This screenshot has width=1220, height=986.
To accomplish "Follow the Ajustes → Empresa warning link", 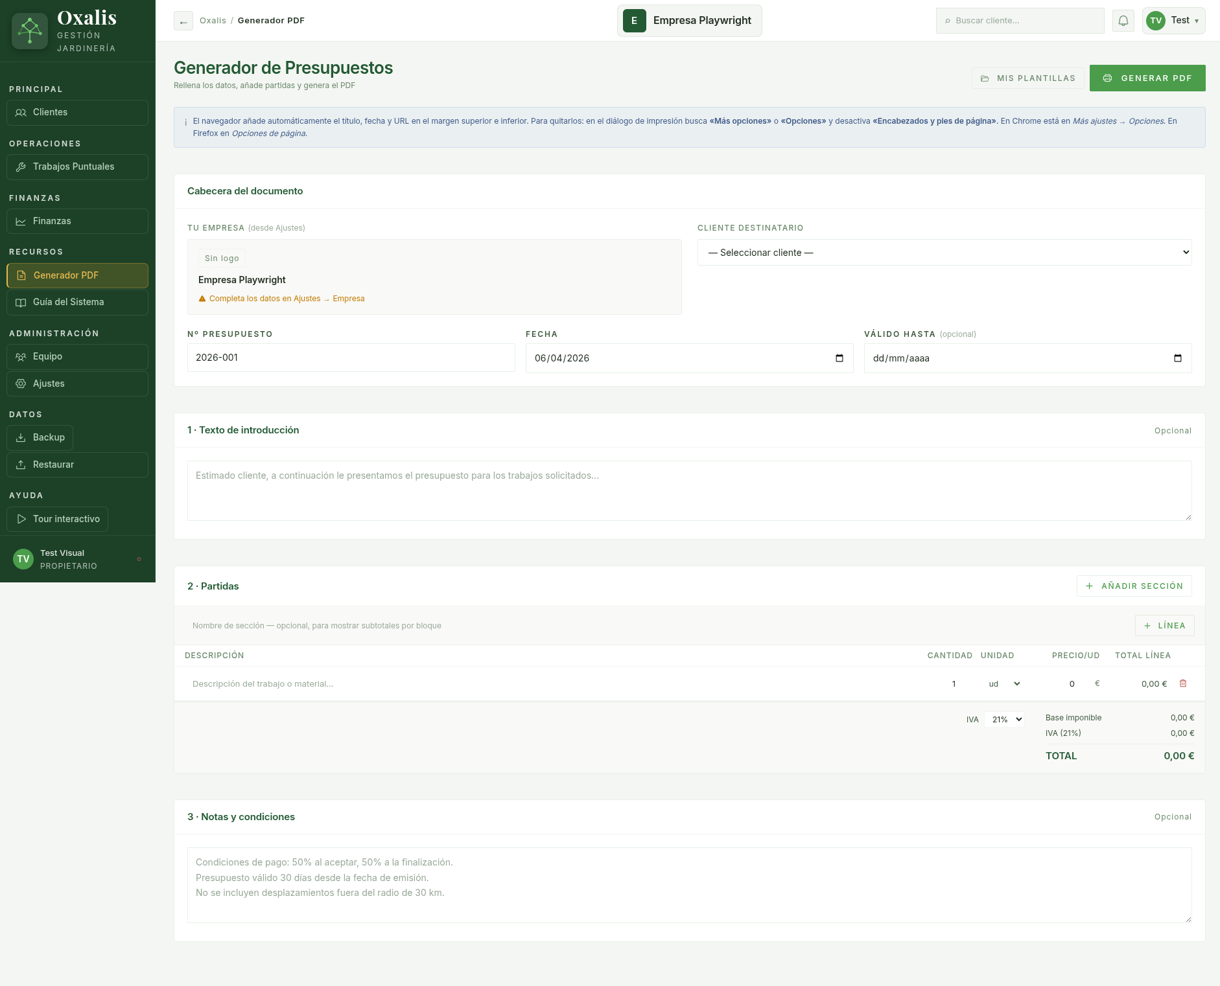I will pyautogui.click(x=287, y=299).
